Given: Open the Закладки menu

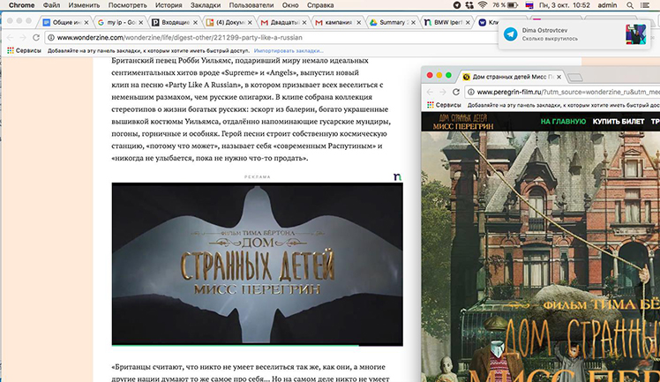Looking at the screenshot, I should [206, 5].
